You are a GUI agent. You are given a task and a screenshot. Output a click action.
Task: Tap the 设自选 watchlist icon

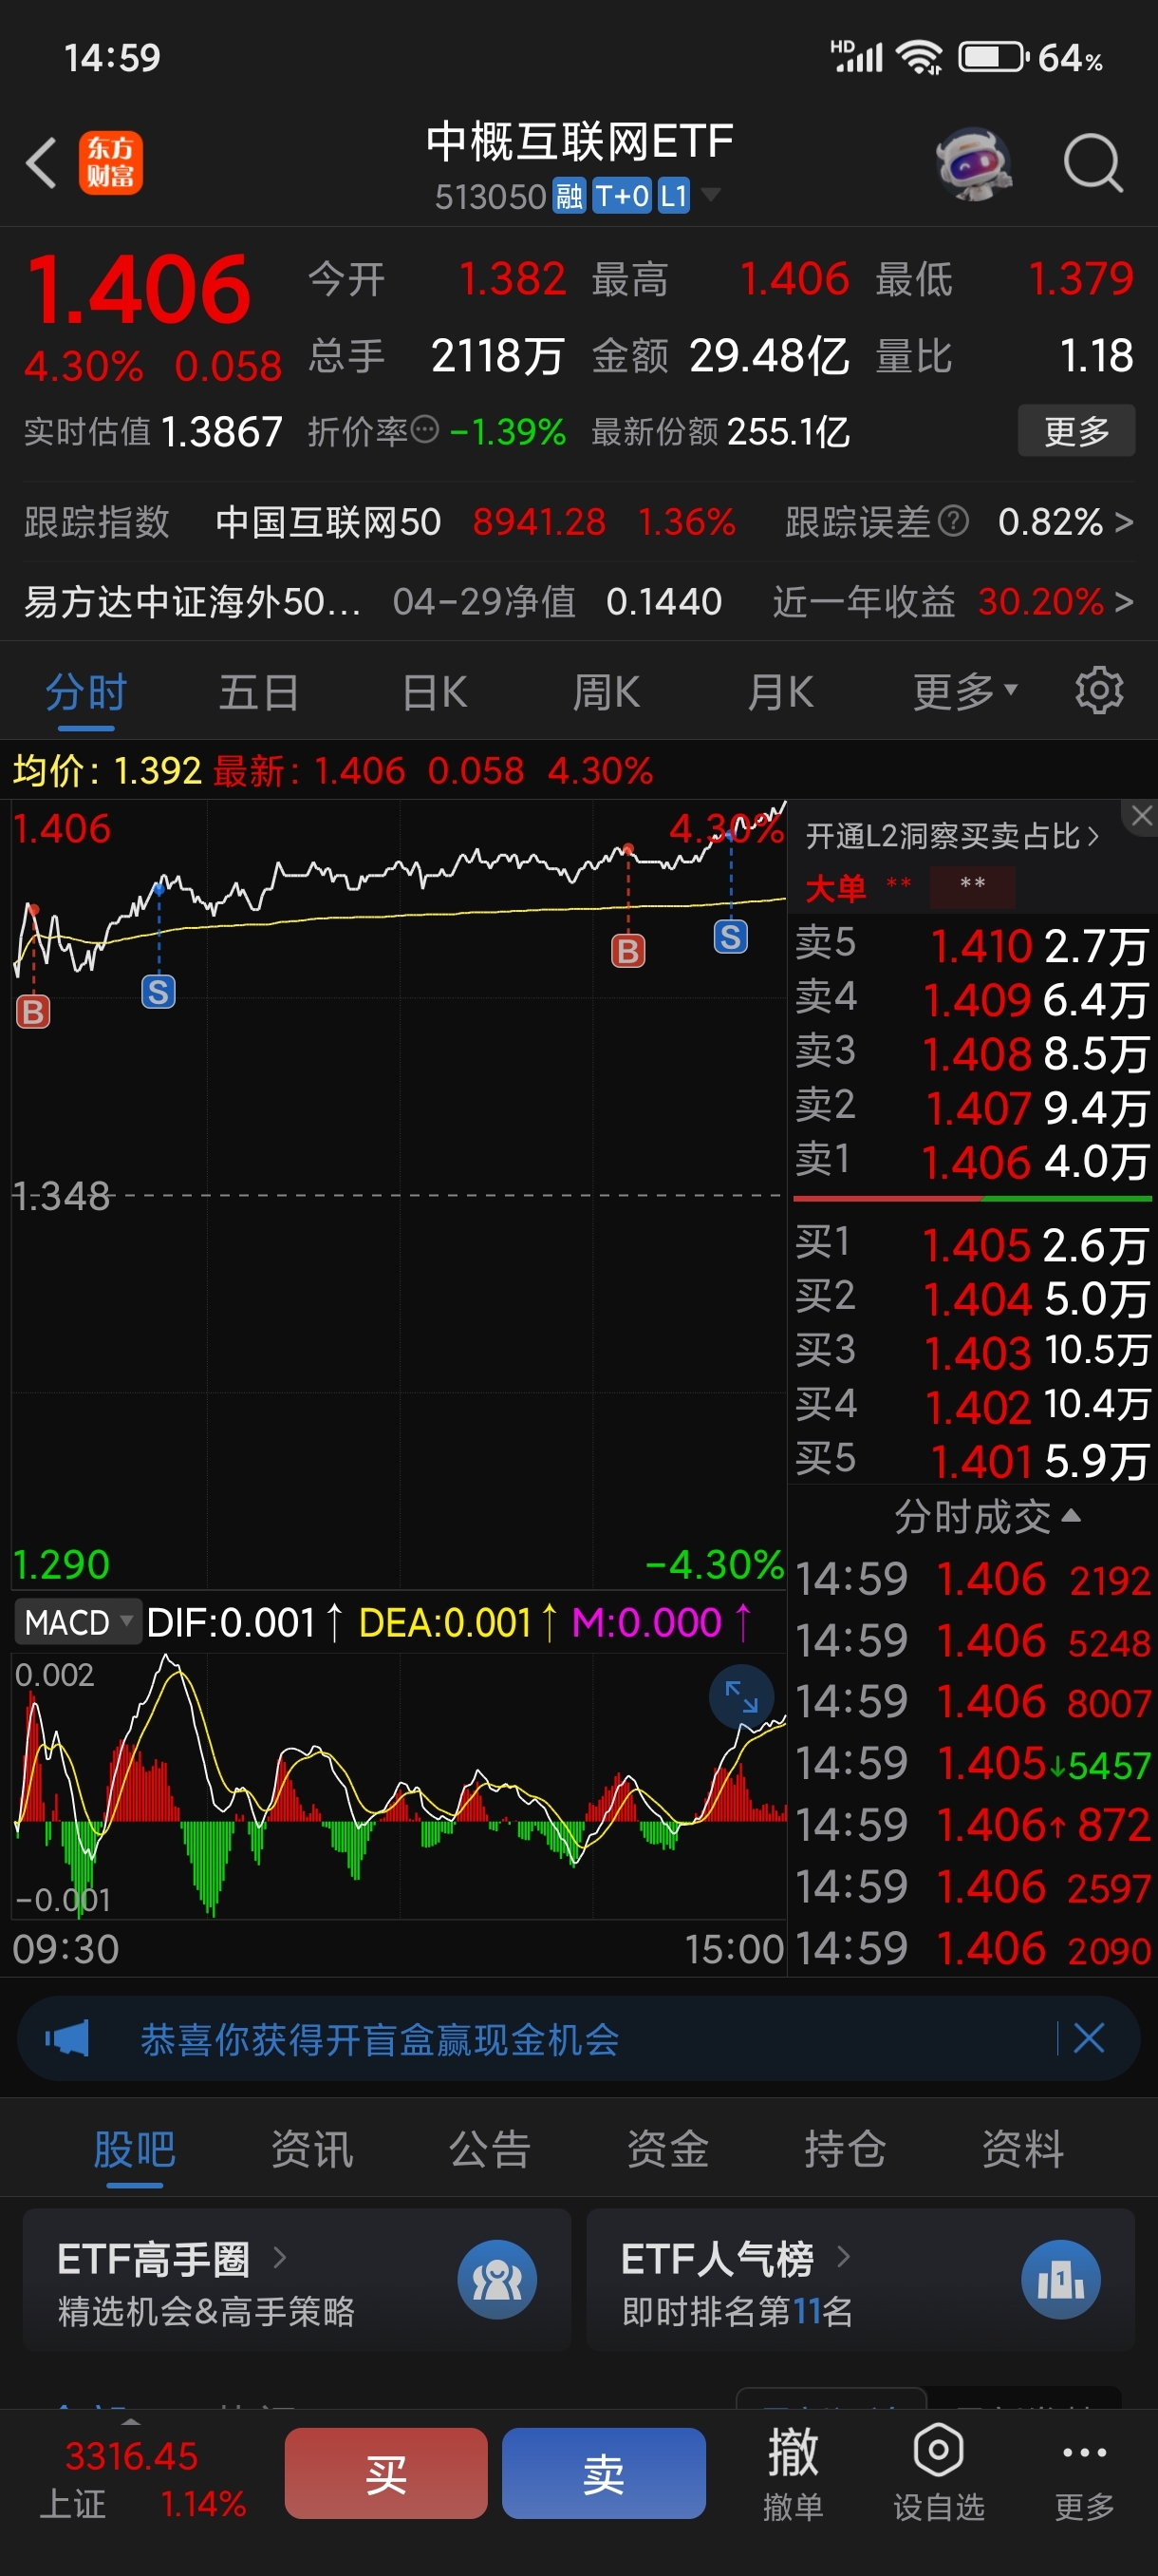coord(938,2450)
